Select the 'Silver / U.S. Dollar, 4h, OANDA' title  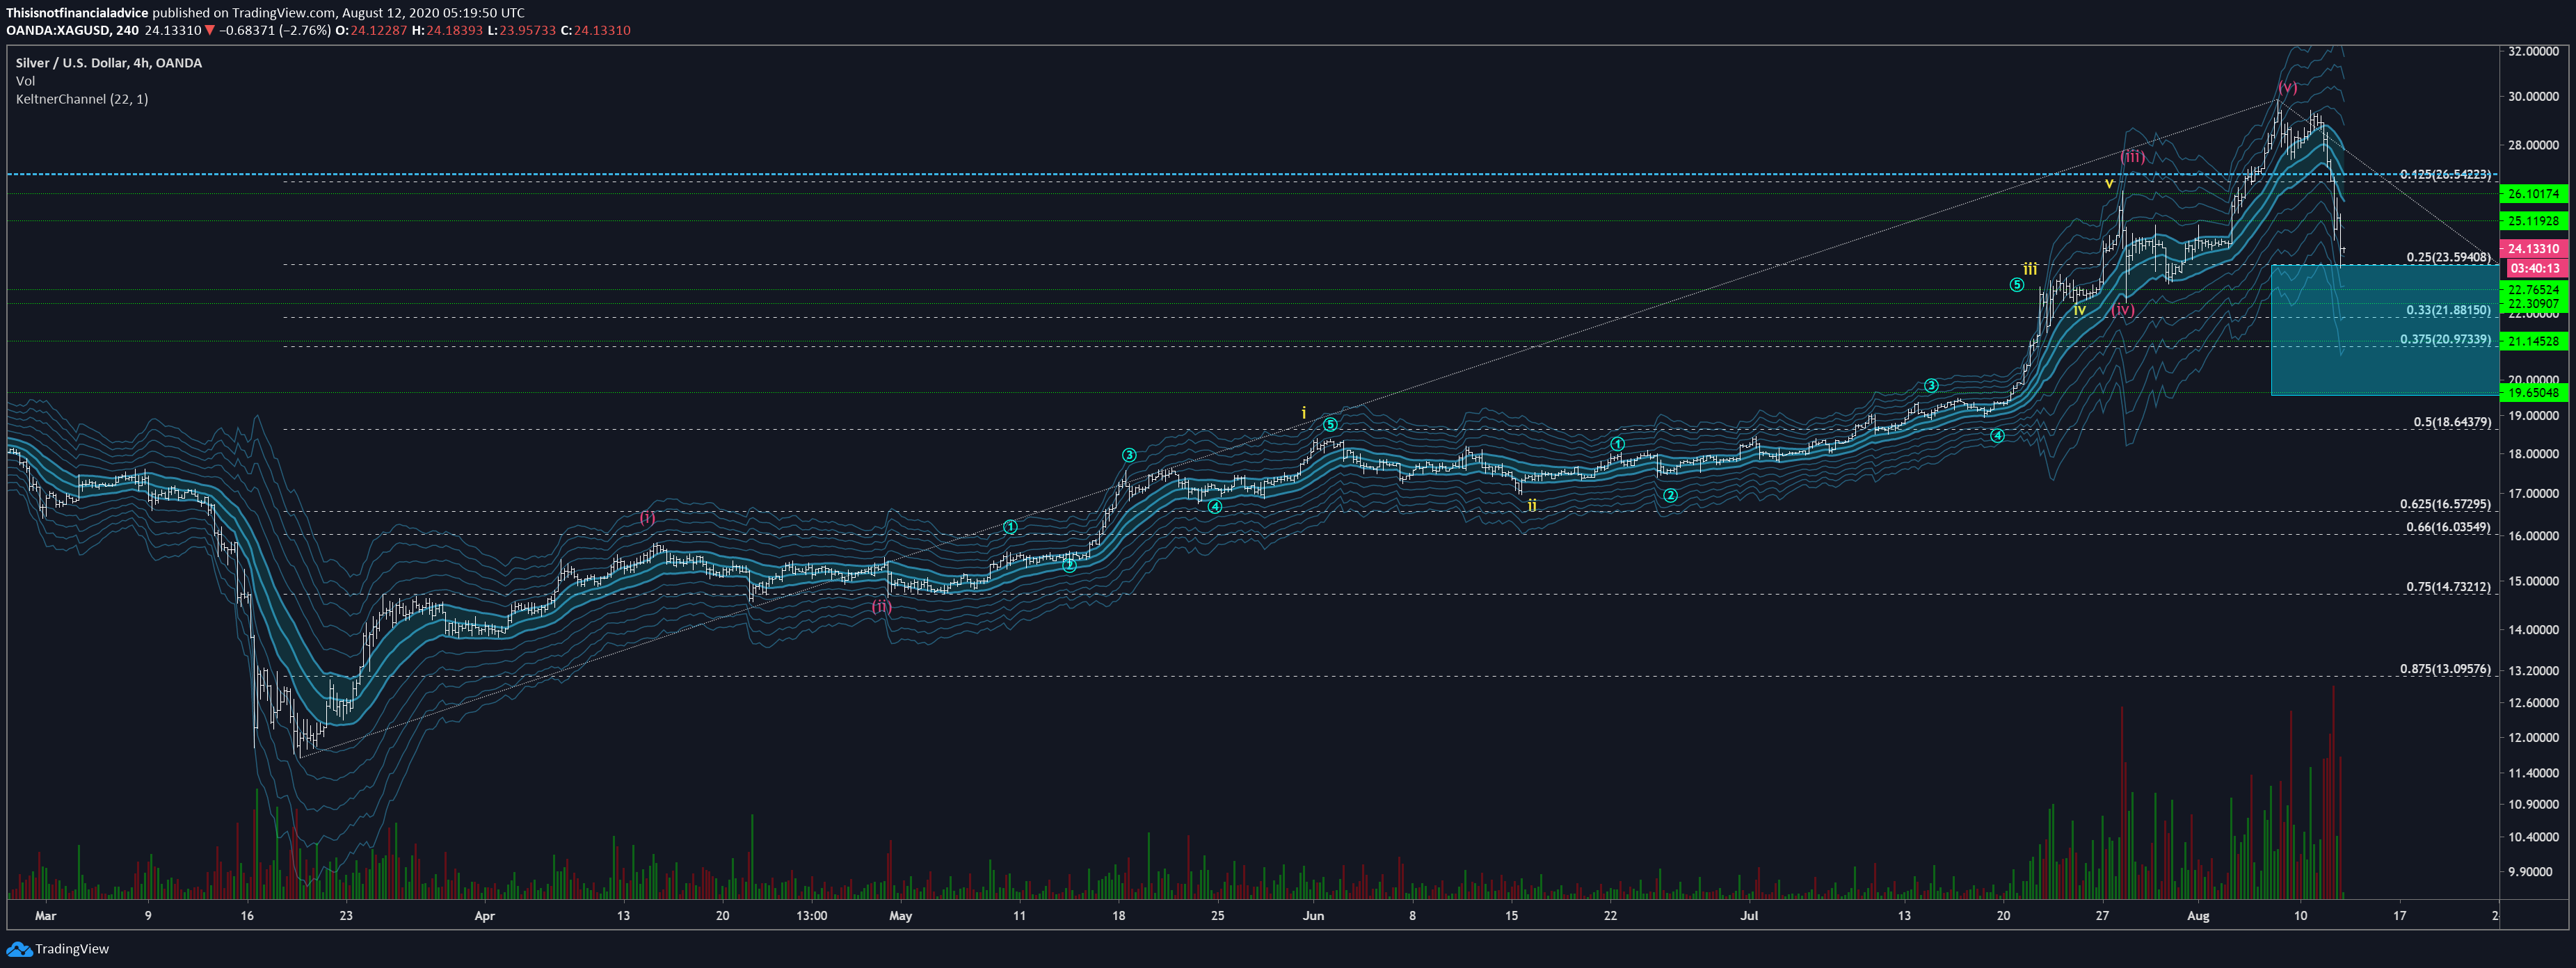[109, 63]
